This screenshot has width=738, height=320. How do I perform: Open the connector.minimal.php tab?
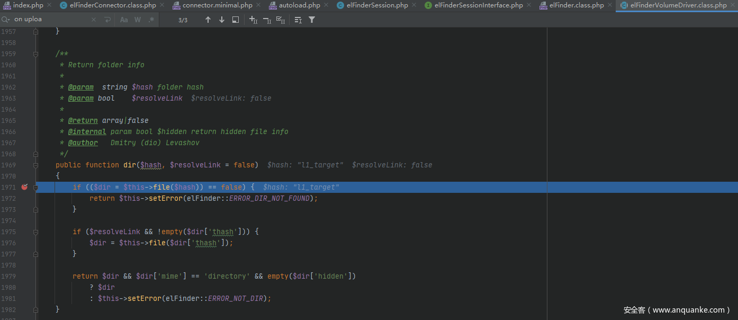pos(217,5)
